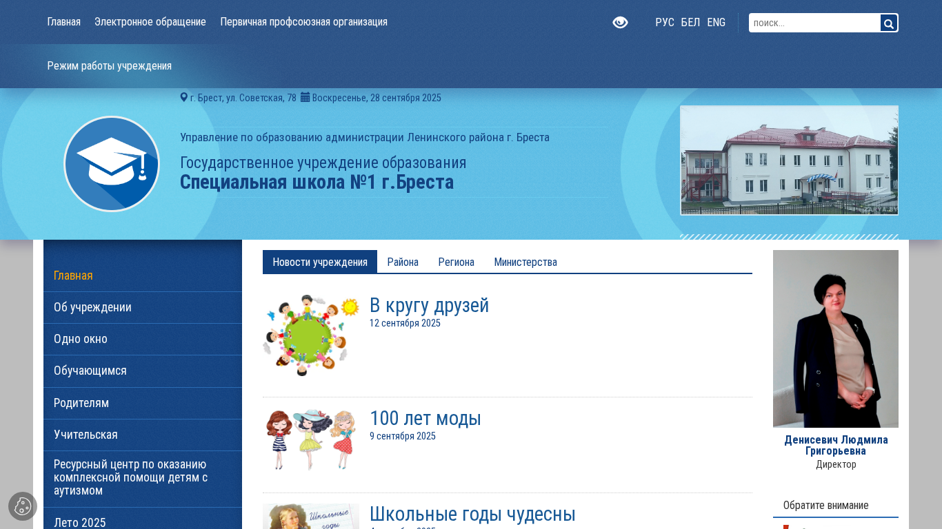Click into the search input field
Image resolution: width=942 pixels, height=529 pixels.
[814, 23]
